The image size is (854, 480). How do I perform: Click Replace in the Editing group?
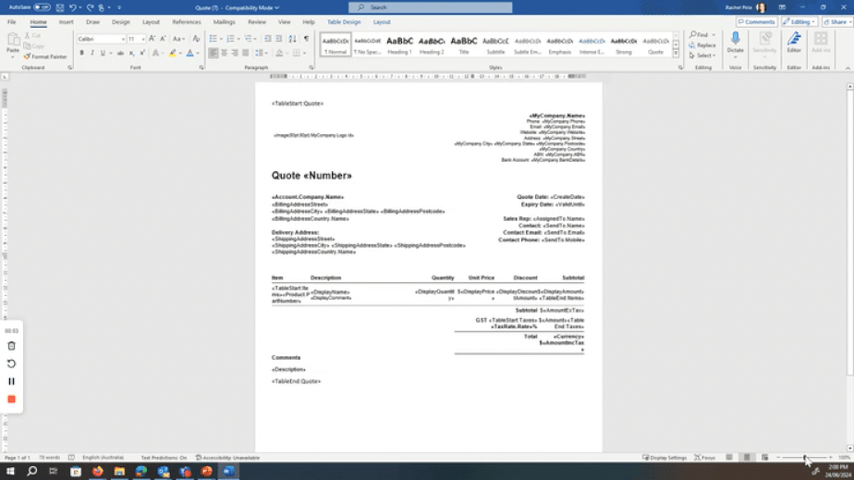(x=703, y=45)
